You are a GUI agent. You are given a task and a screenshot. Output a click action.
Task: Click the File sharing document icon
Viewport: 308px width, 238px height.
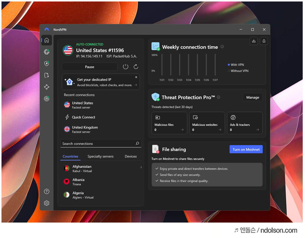coord(155,149)
